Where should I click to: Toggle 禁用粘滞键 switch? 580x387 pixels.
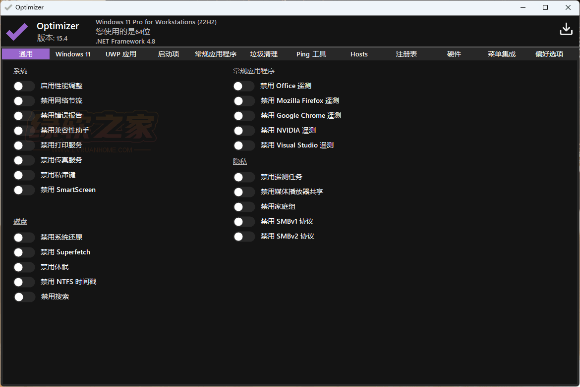click(x=24, y=175)
